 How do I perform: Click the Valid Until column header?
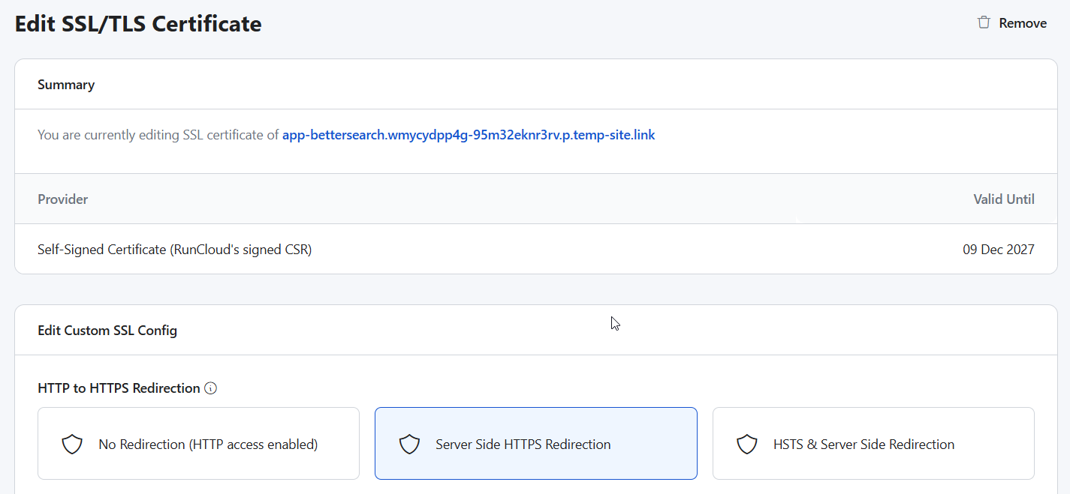[1003, 199]
